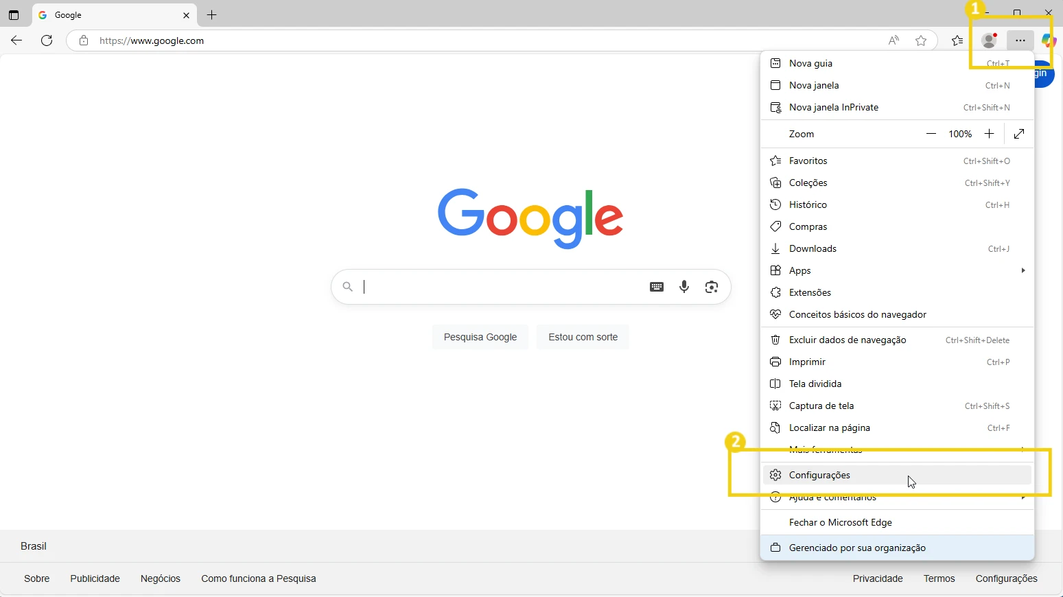The image size is (1063, 597).
Task: Open a new tab with the plus button
Action: [x=212, y=15]
